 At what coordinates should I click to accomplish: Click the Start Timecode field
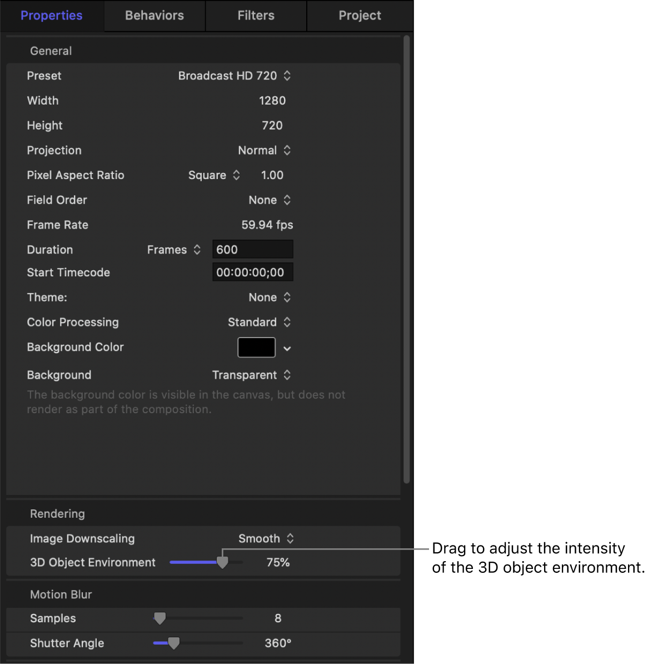coord(252,272)
